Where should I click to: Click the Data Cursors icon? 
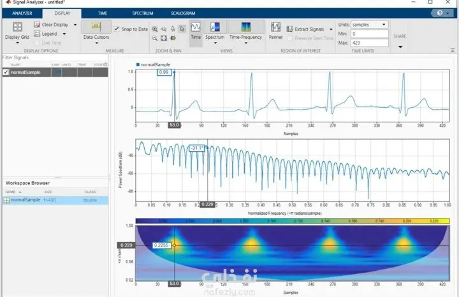(96, 26)
